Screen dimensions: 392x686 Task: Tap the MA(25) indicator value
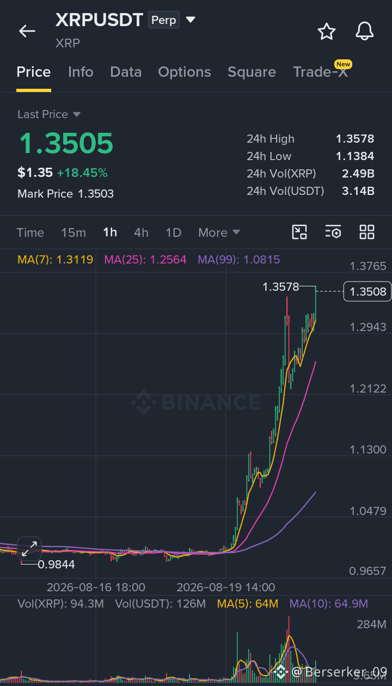[145, 259]
